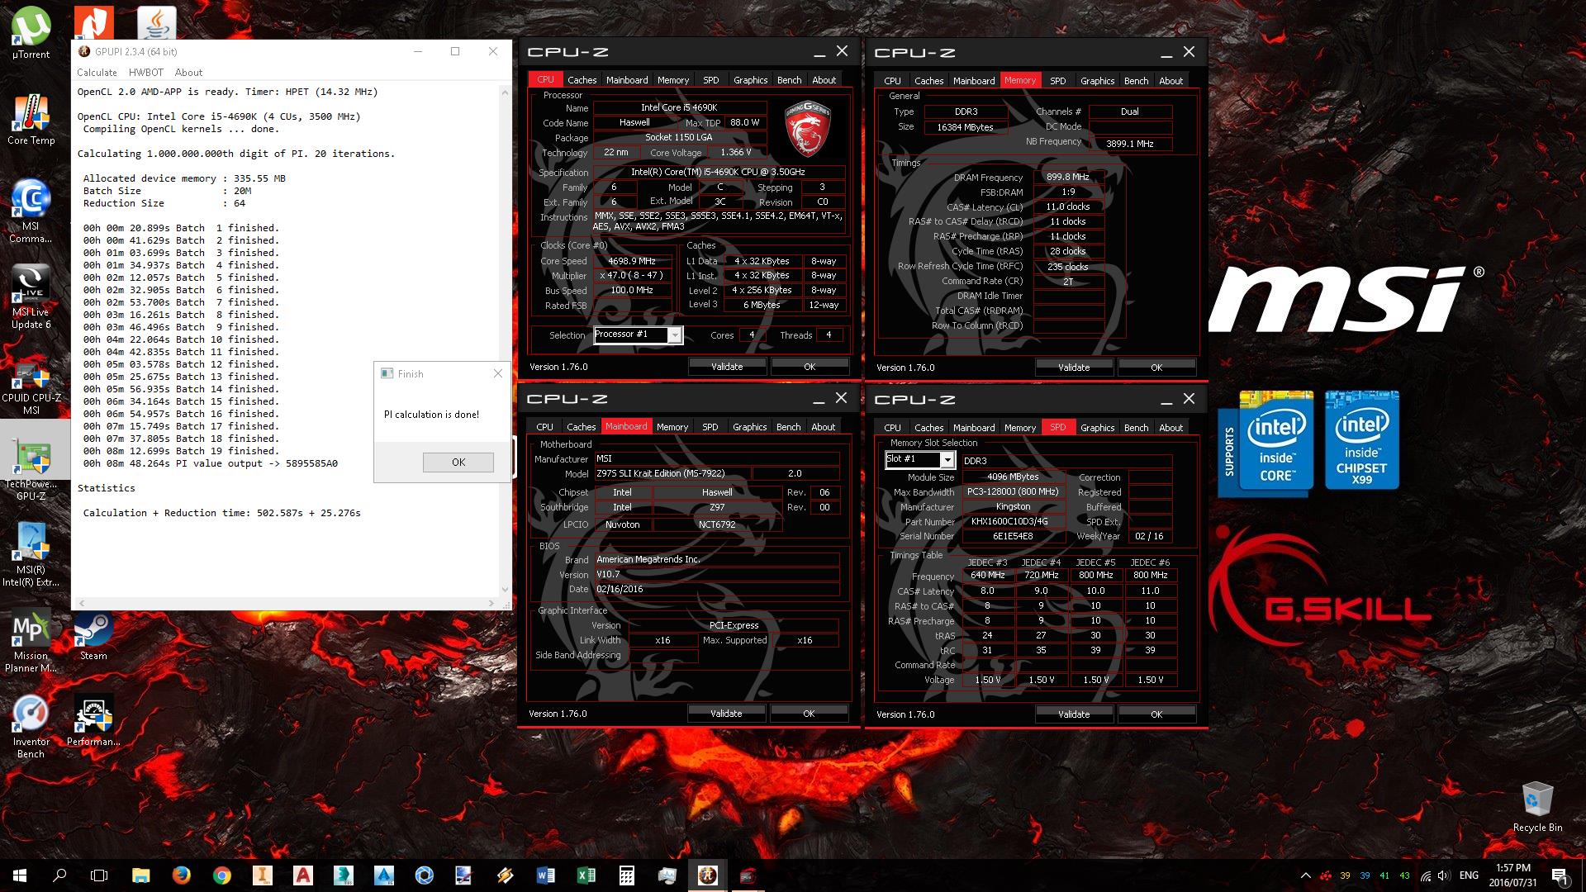1586x892 pixels.
Task: Show hidden system tray icons
Action: 1305,875
